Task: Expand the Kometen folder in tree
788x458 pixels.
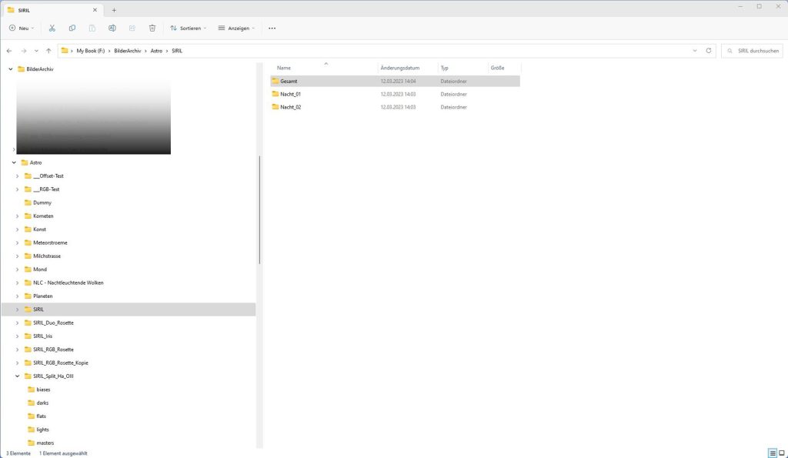Action: (18, 216)
